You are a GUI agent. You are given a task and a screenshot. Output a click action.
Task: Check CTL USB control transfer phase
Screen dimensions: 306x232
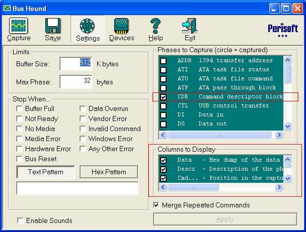pyautogui.click(x=164, y=106)
